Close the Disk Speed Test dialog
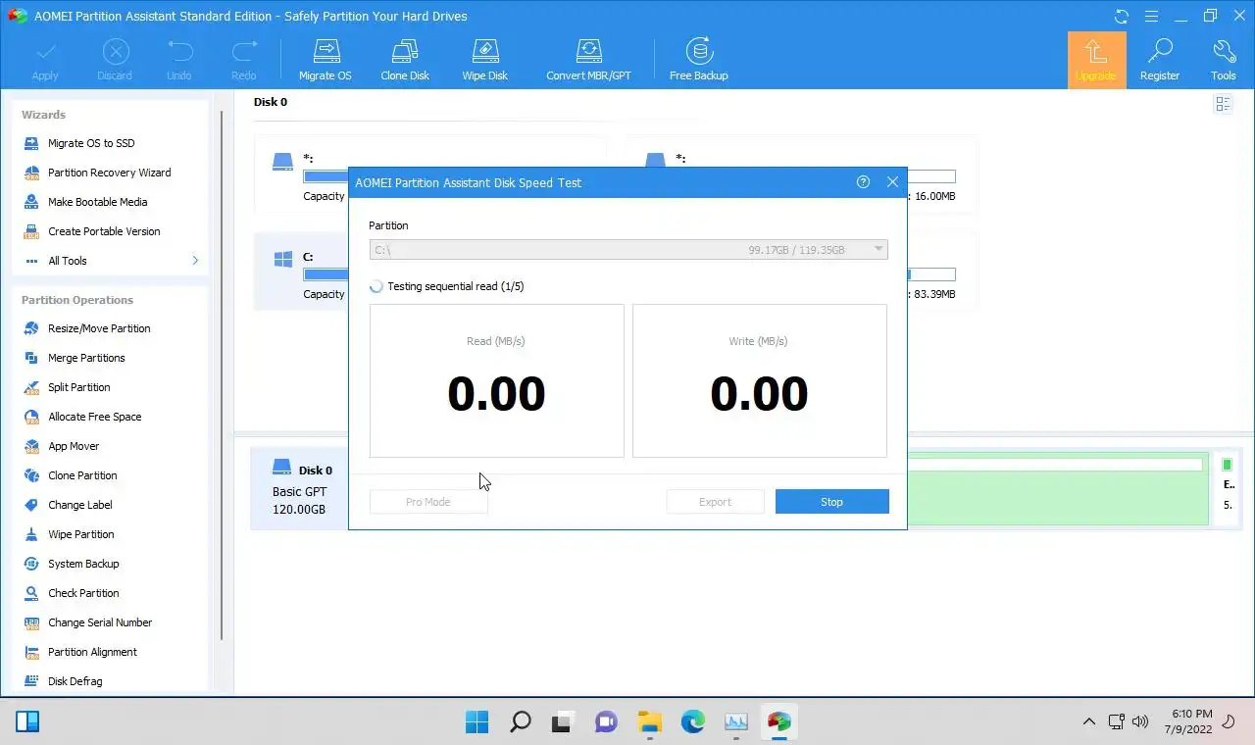 [892, 181]
